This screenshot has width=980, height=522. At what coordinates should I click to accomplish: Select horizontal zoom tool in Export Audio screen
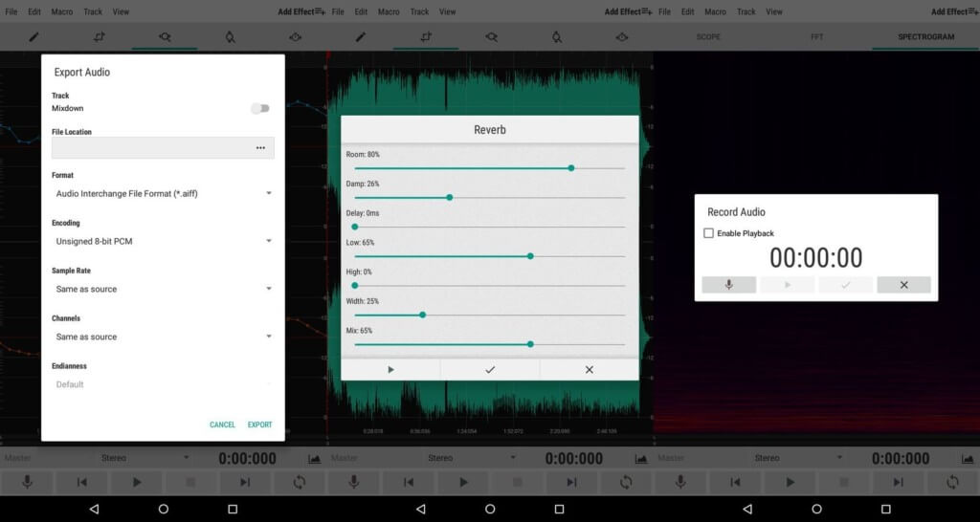[165, 37]
